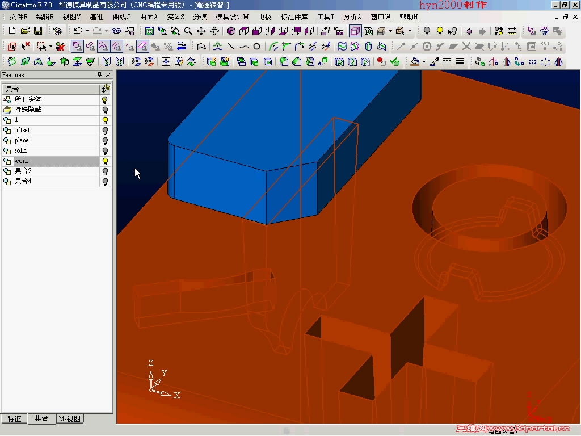
Task: Click the green checkmark solid icon
Action: tap(395, 61)
